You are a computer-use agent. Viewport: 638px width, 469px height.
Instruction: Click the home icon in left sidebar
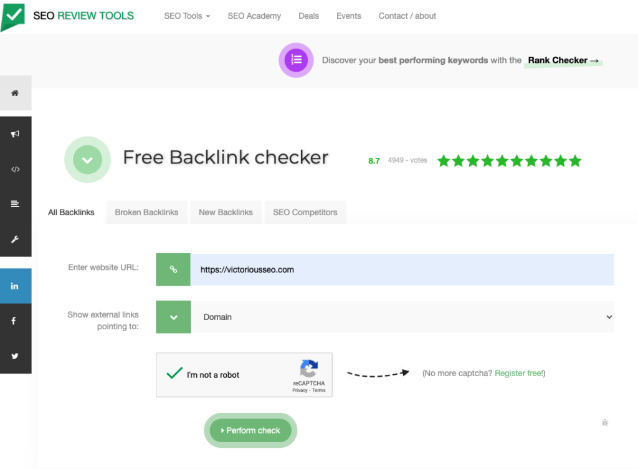pos(15,93)
